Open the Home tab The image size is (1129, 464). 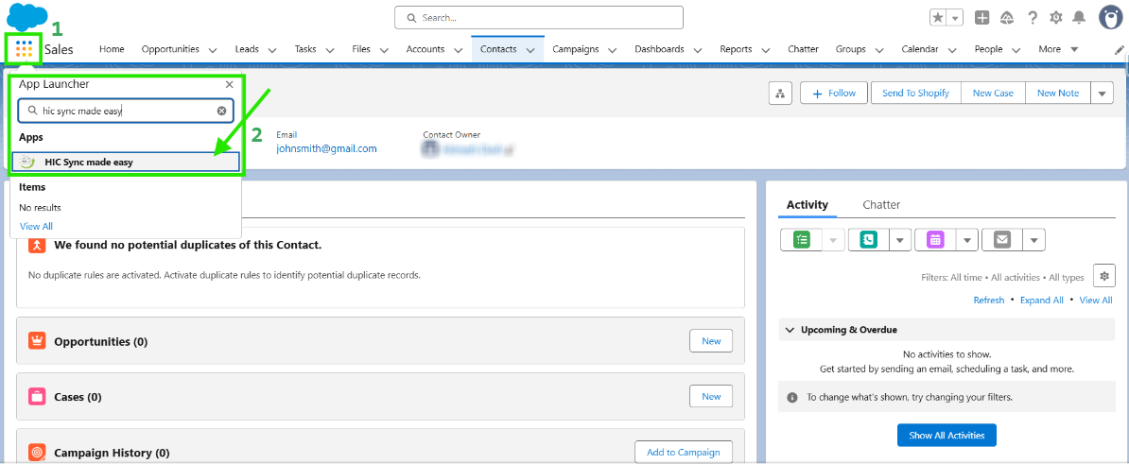(112, 49)
